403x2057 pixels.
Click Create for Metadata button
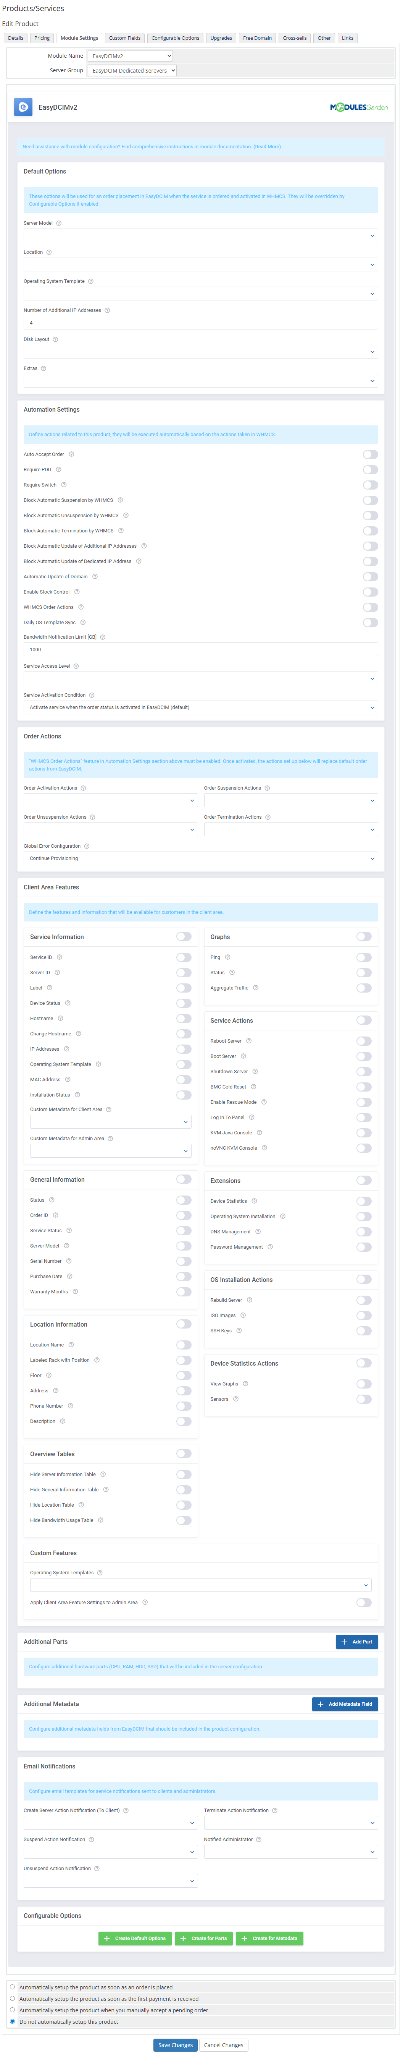tap(270, 1938)
